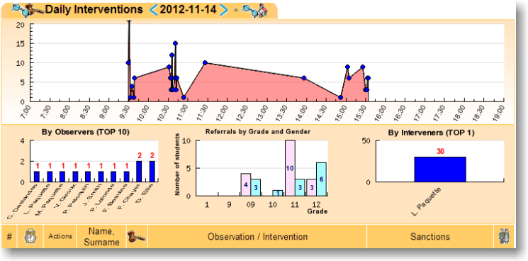528x261 pixels.
Task: Click the L. Paquette intervener bar showing 30
Action: tap(440, 170)
